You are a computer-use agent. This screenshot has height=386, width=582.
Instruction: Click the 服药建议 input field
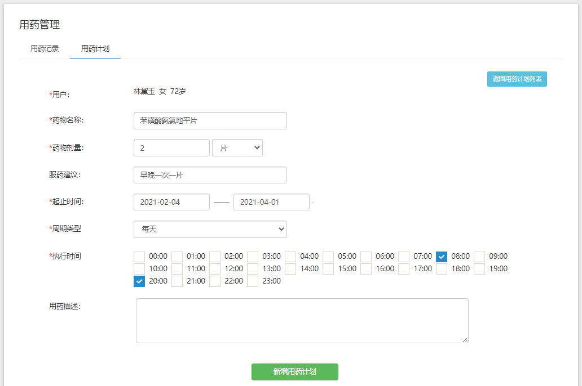tap(210, 175)
